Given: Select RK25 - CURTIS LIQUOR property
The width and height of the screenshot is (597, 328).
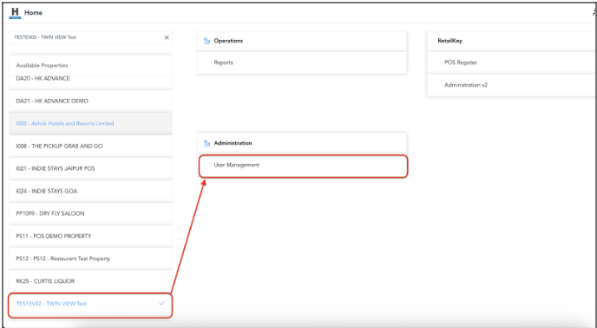Looking at the screenshot, I should [90, 281].
